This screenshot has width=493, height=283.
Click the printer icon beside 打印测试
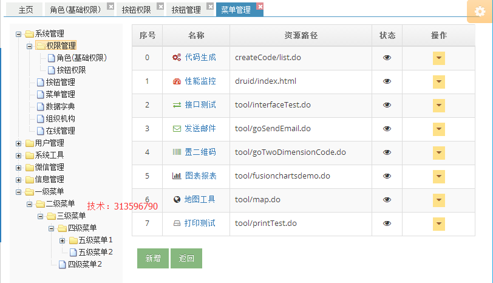click(177, 223)
